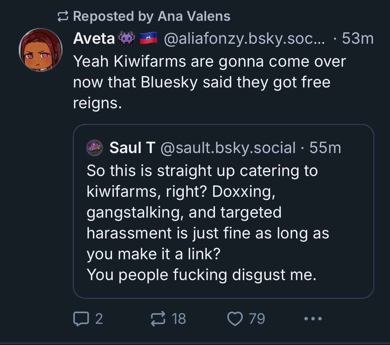Open Ana Valens's profile from repost label
The height and width of the screenshot is (345, 390).
[194, 16]
